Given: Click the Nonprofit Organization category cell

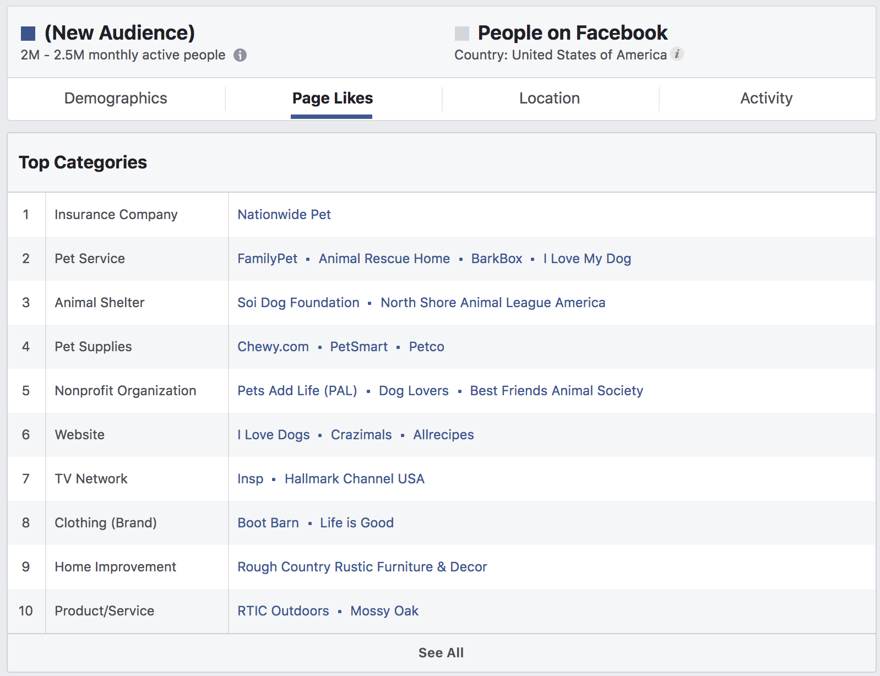Looking at the screenshot, I should point(137,391).
